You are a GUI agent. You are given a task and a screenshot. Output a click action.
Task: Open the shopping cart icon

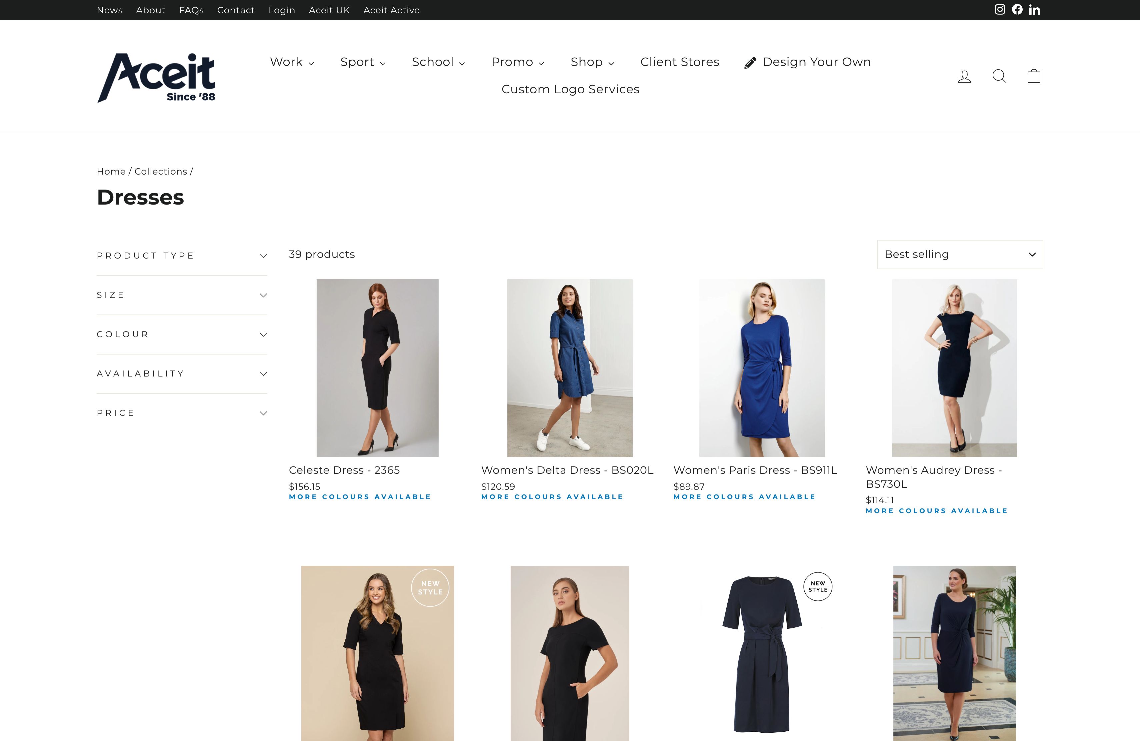[1034, 76]
